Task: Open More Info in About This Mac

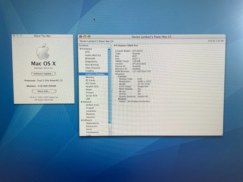Action: [x=44, y=91]
